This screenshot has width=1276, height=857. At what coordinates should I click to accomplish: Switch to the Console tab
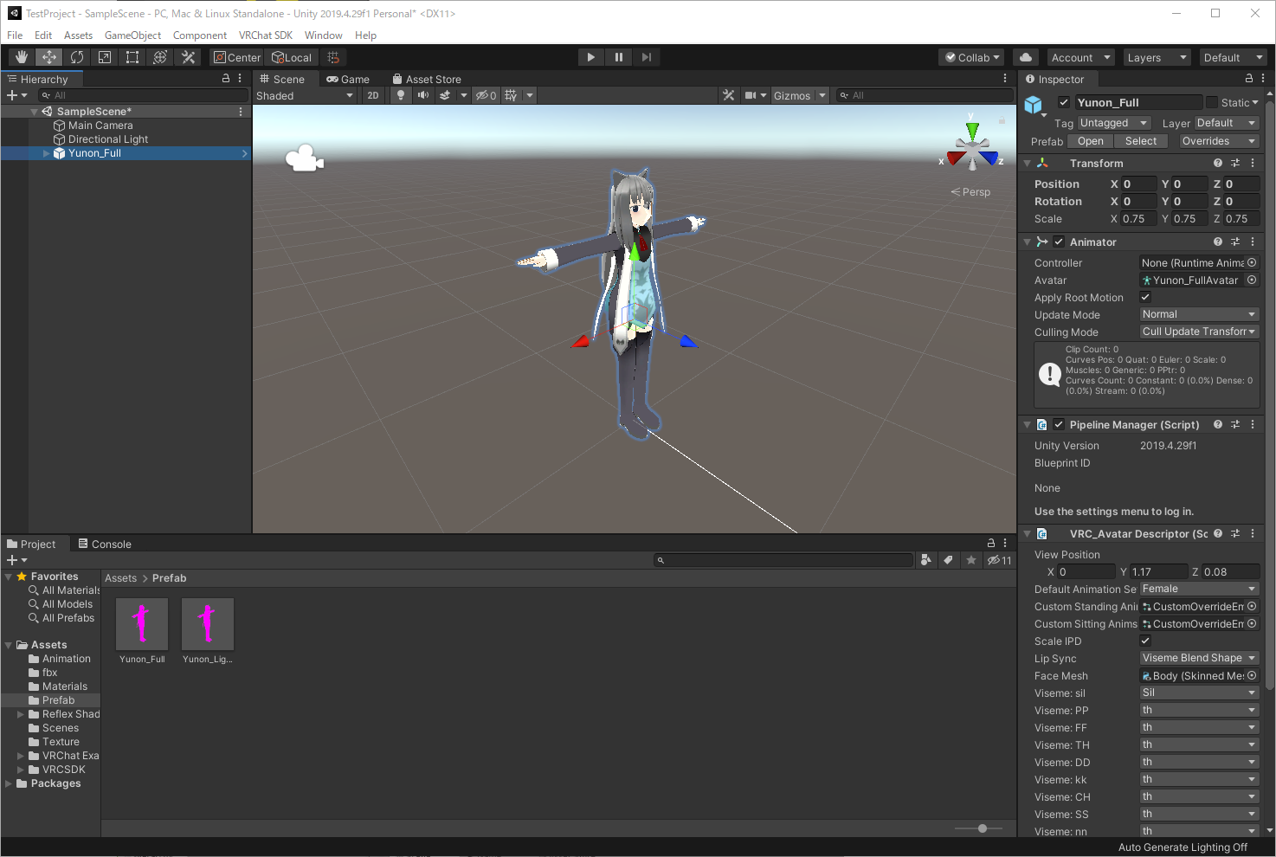tap(105, 544)
